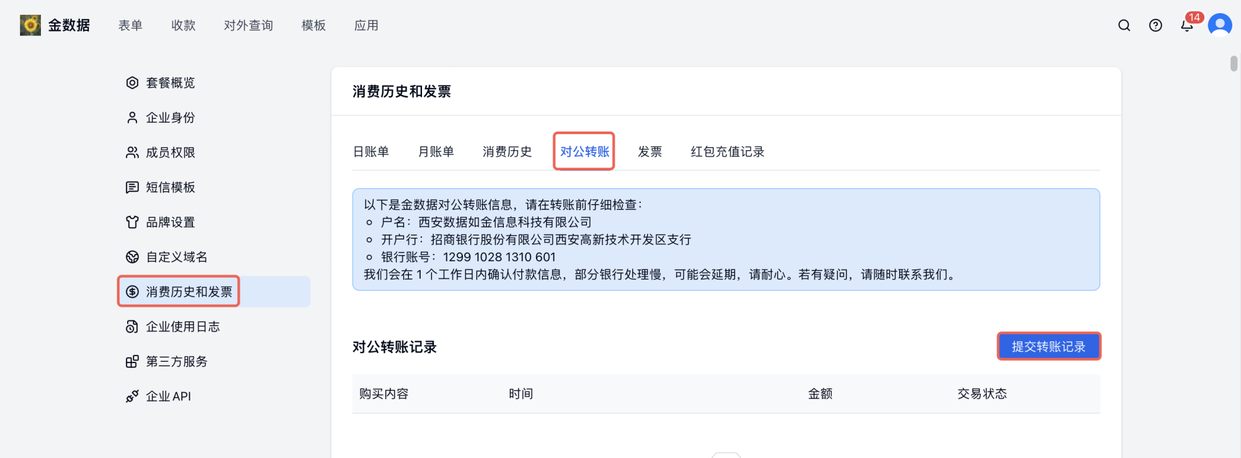Click the search magnifier icon

(x=1124, y=25)
